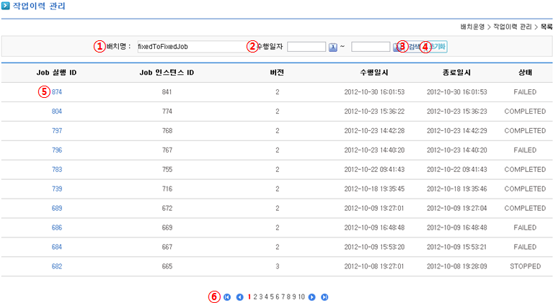The width and height of the screenshot is (553, 303).
Task: Go to page 5 in pagination
Action: (x=273, y=297)
